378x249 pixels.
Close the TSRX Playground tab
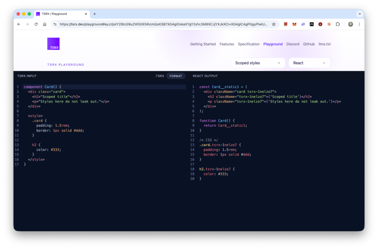click(86, 14)
